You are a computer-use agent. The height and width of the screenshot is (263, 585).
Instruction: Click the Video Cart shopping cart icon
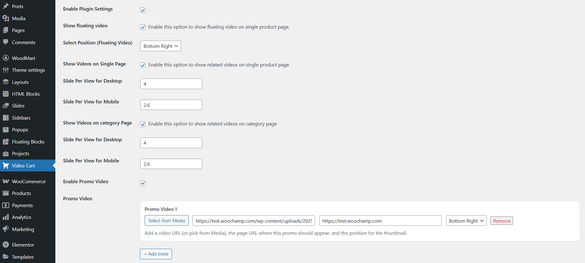(x=6, y=166)
